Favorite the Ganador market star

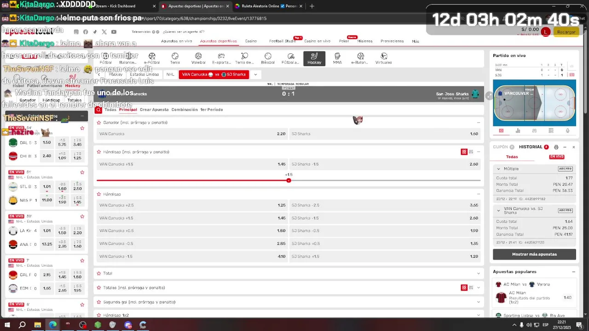(98, 123)
